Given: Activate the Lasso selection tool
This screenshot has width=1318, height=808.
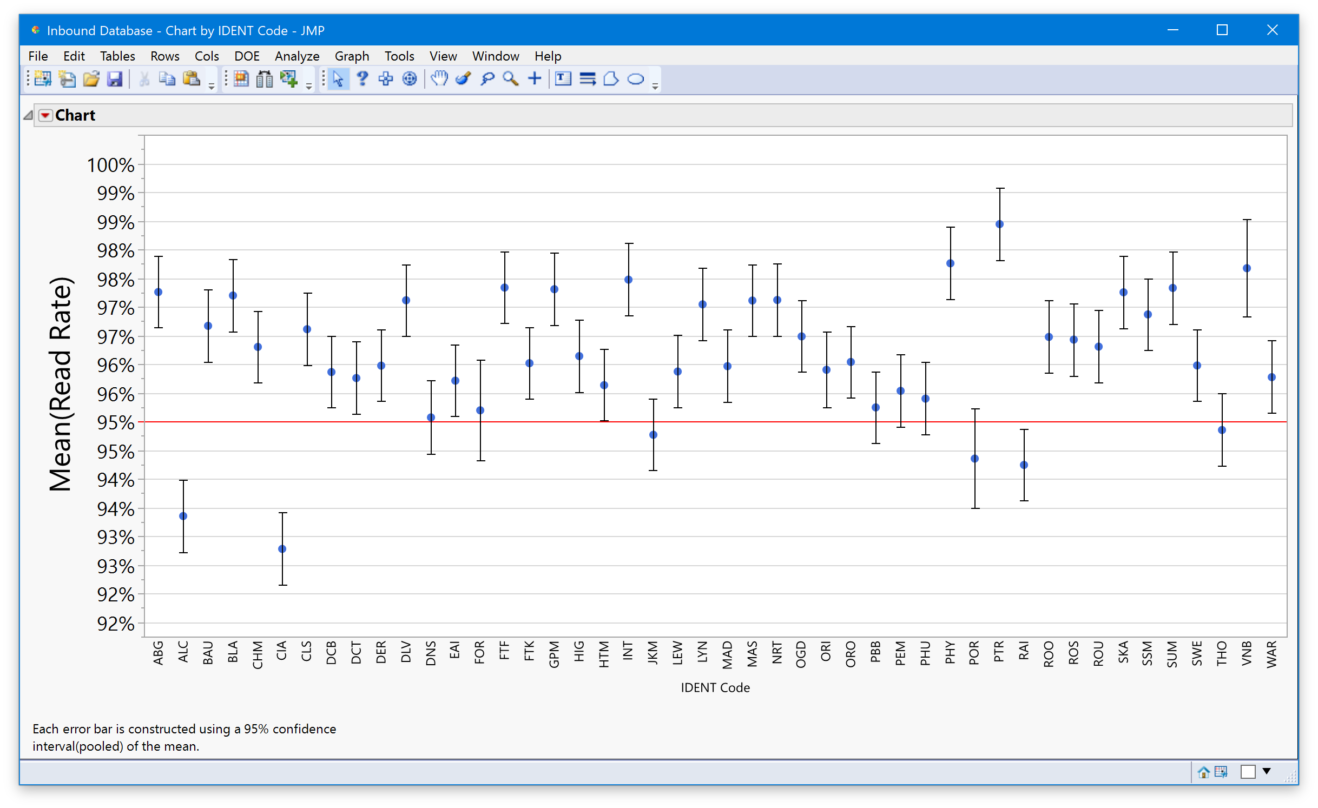Looking at the screenshot, I should pyautogui.click(x=487, y=79).
